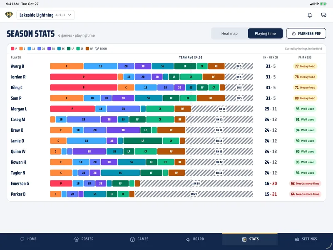Open the Settings tab

(306, 239)
